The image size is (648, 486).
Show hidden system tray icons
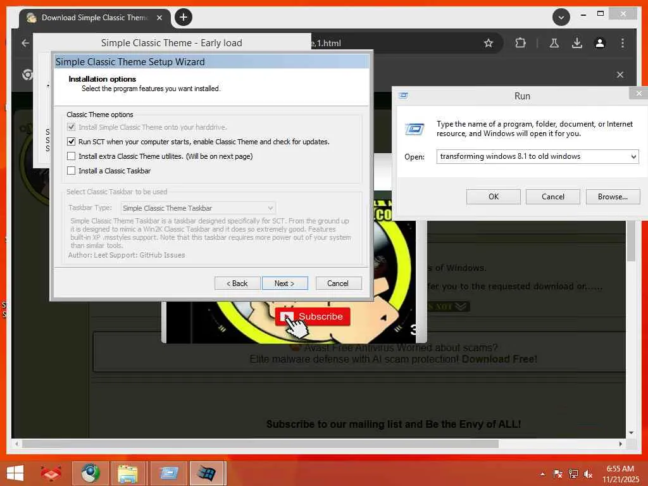pos(542,473)
